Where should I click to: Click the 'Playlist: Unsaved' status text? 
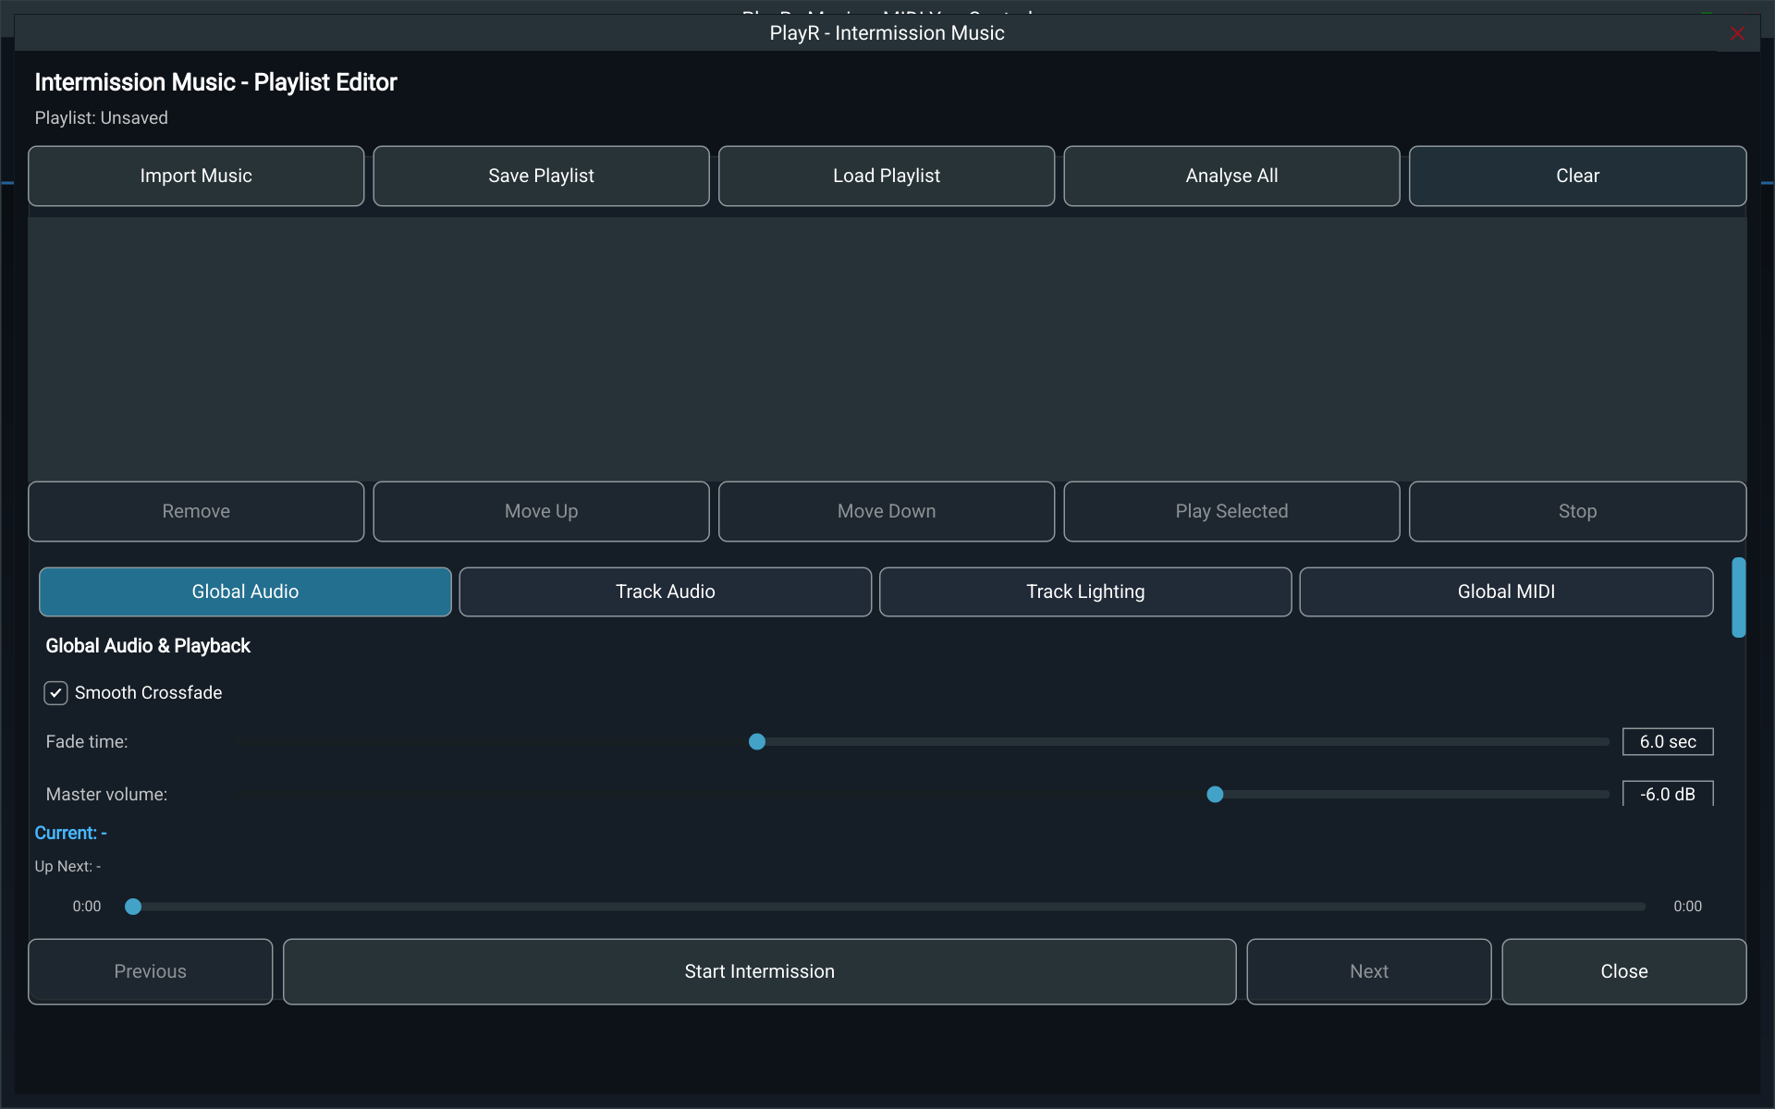point(102,118)
